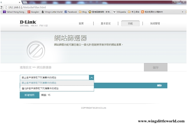Open the Facebook bookmark

pos(71,12)
